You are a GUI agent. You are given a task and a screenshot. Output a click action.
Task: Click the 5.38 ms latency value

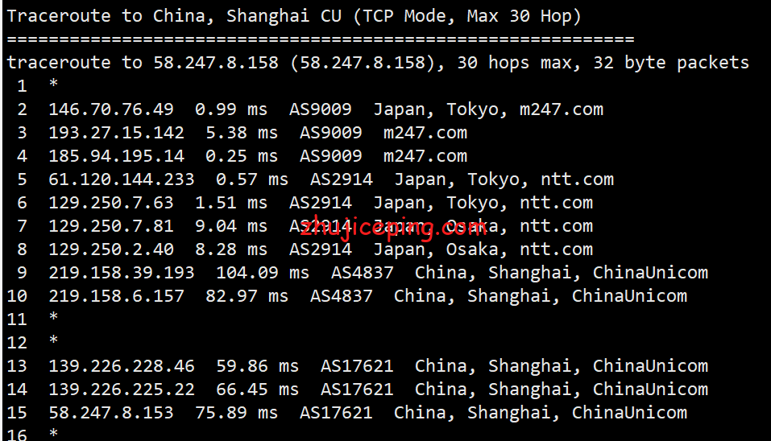coord(242,133)
